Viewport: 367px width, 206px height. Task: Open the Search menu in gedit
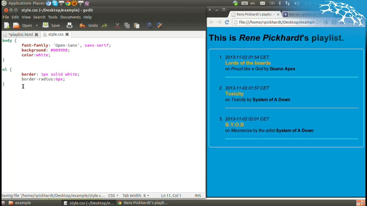coord(39,17)
